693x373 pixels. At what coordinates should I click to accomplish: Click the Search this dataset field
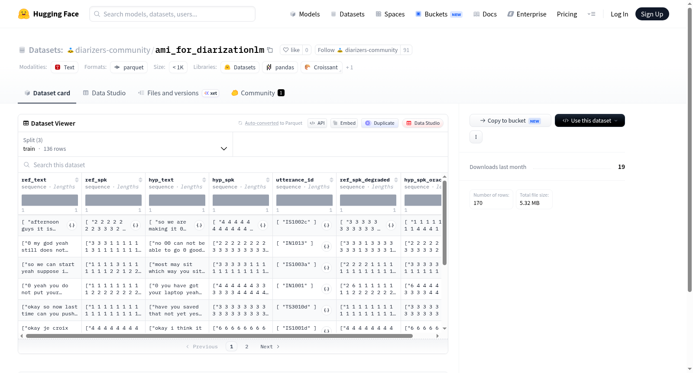(x=233, y=165)
